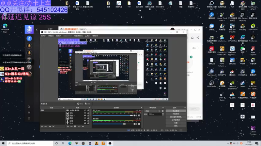Add a new scene with plus icon

[42, 127]
